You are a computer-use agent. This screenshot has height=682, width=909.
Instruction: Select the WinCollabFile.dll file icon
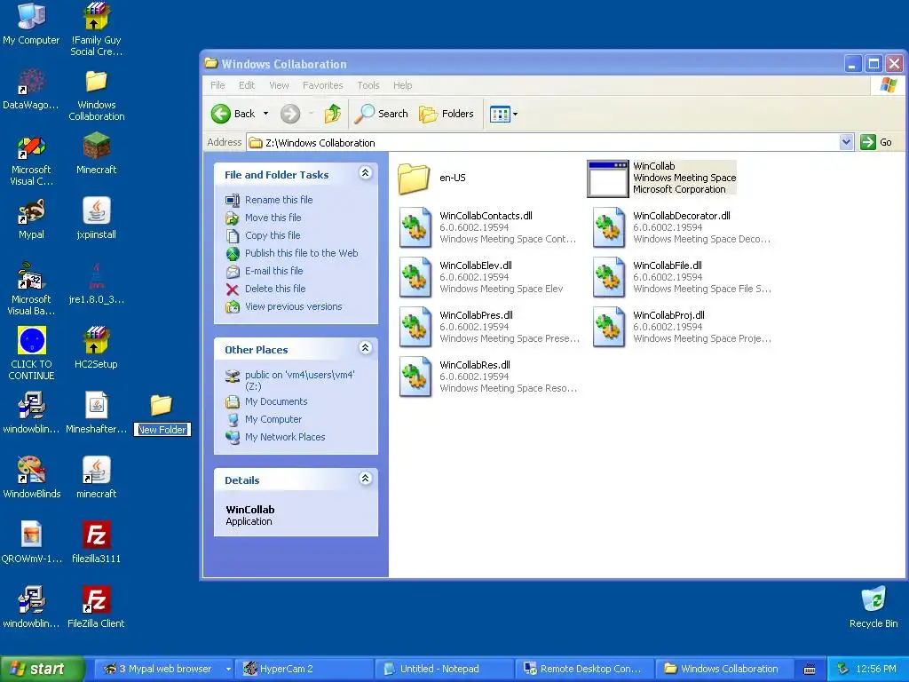(609, 277)
